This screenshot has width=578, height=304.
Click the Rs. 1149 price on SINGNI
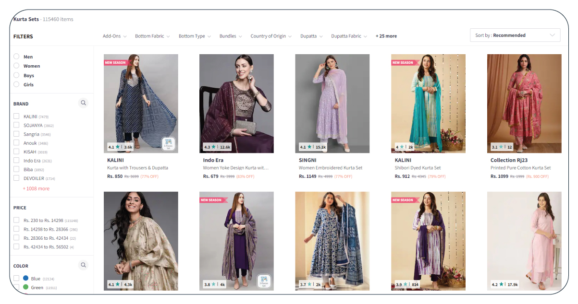tap(307, 176)
